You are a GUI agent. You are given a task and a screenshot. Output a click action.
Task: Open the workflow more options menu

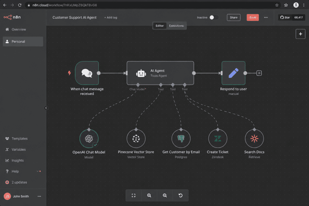tap(266, 17)
